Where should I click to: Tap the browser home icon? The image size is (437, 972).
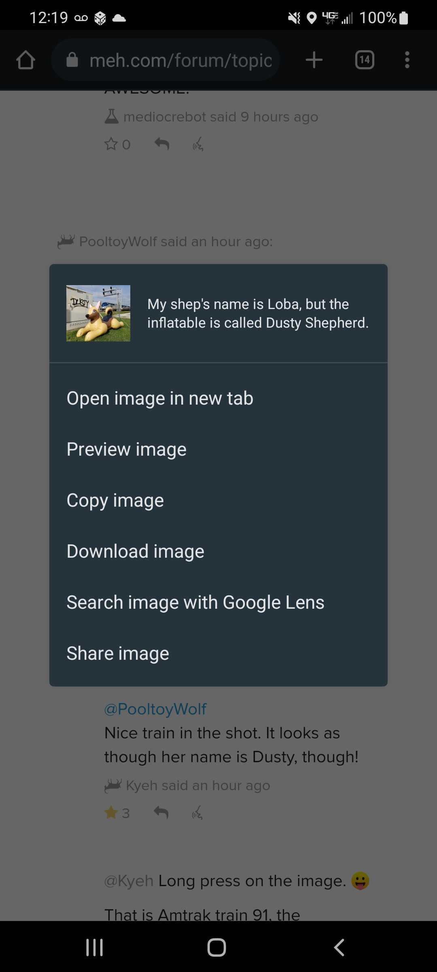25,60
